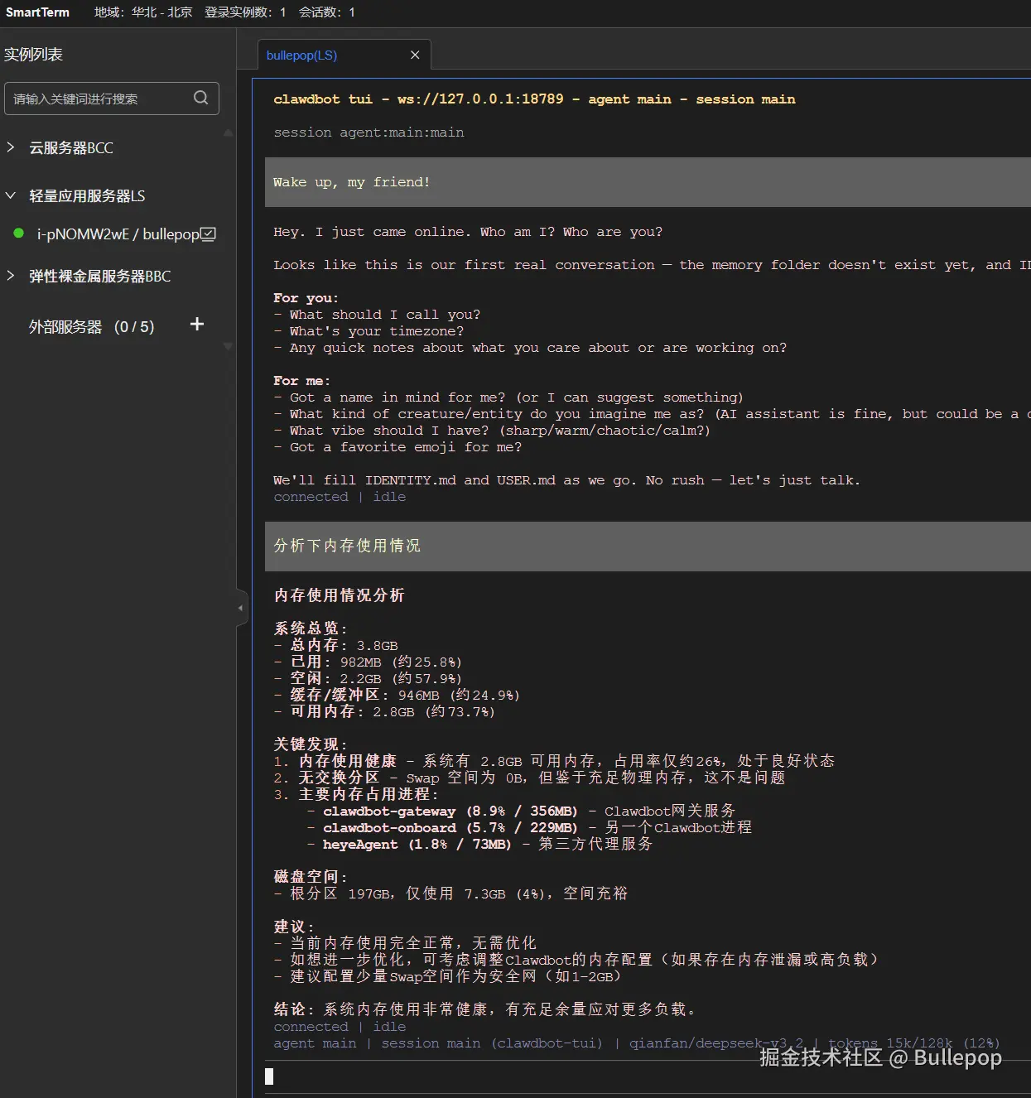This screenshot has width=1031, height=1098.
Task: Click the 会话数 counter in the top bar
Action: click(329, 12)
